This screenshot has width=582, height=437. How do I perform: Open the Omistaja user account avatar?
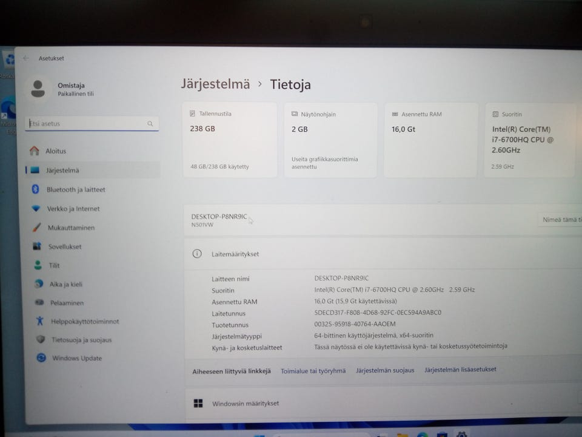click(38, 89)
